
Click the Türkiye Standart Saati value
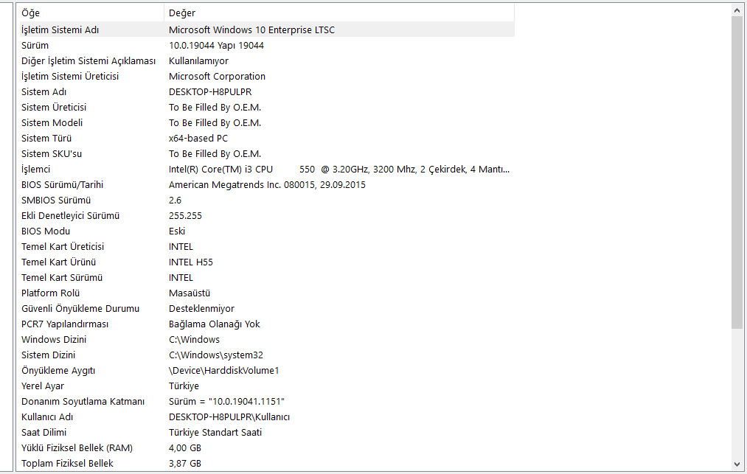[215, 433]
